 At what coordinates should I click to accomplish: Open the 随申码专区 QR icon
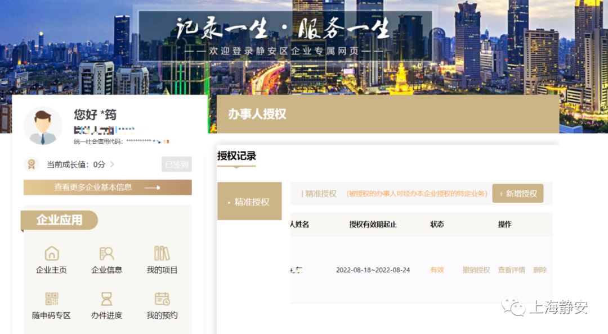pyautogui.click(x=51, y=305)
